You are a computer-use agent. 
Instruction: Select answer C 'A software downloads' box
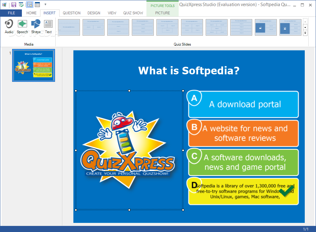tap(243, 162)
